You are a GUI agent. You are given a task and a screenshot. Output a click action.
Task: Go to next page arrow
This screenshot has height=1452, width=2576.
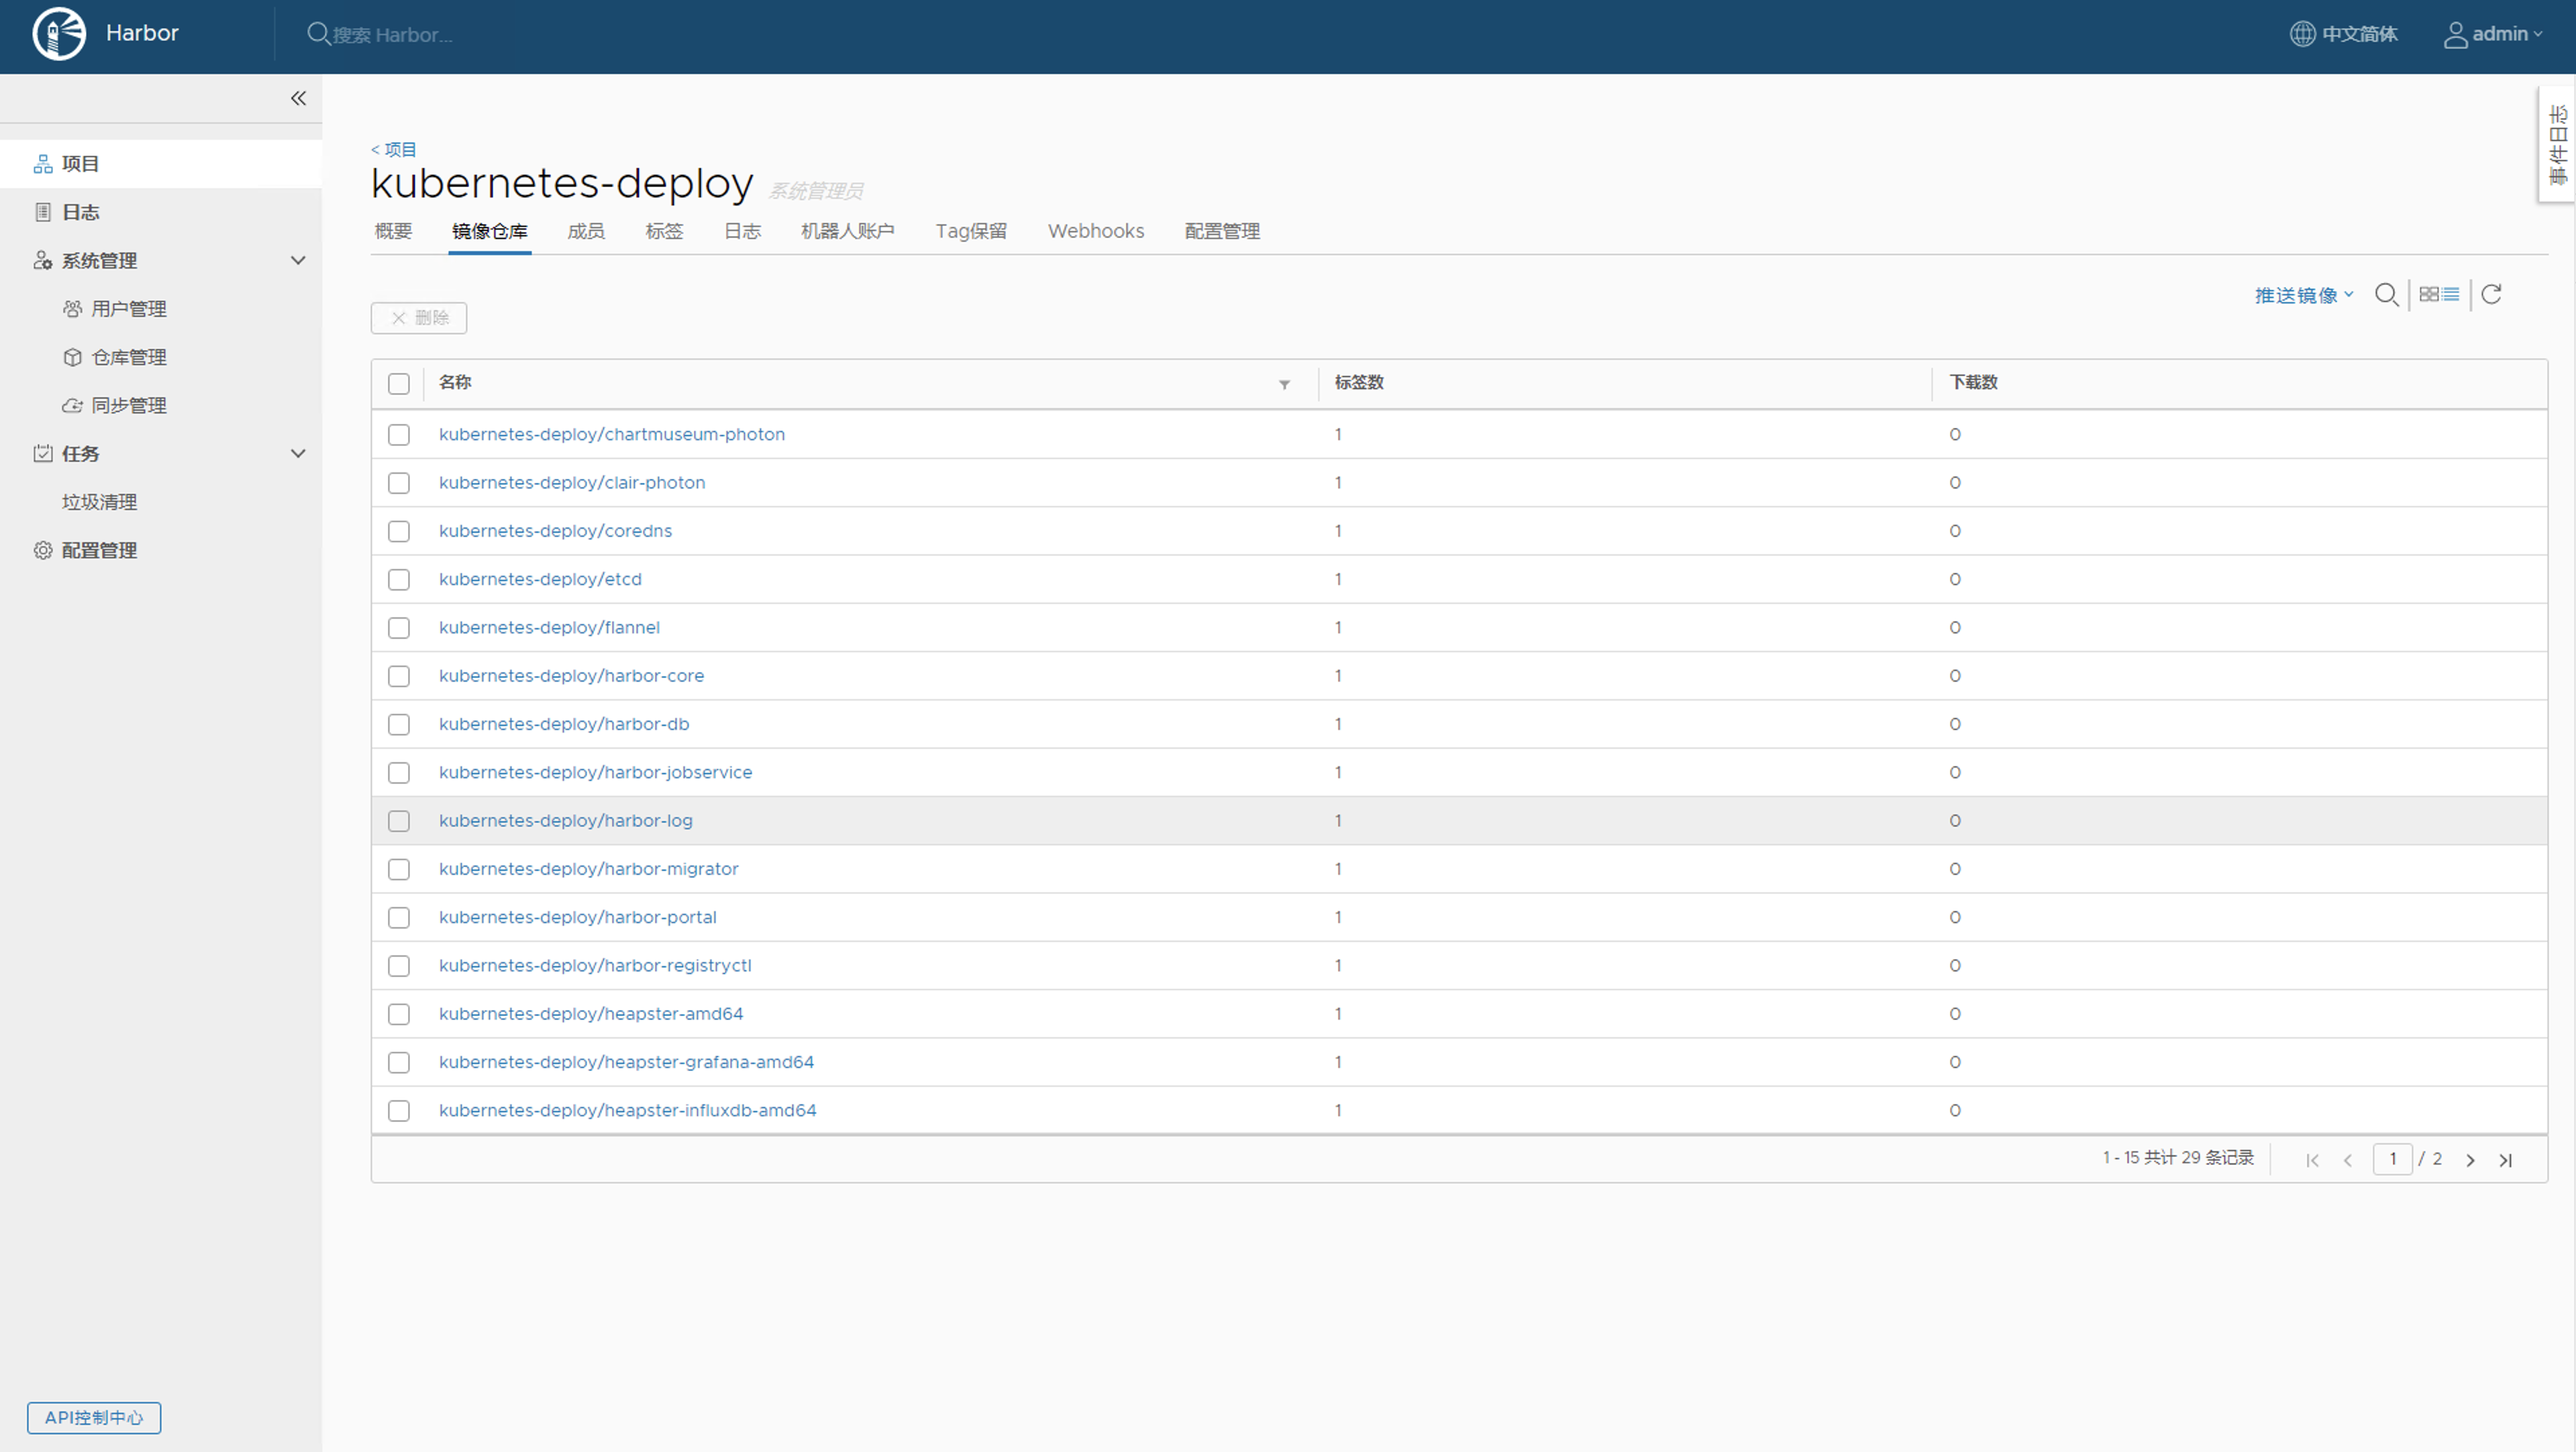(x=2470, y=1160)
